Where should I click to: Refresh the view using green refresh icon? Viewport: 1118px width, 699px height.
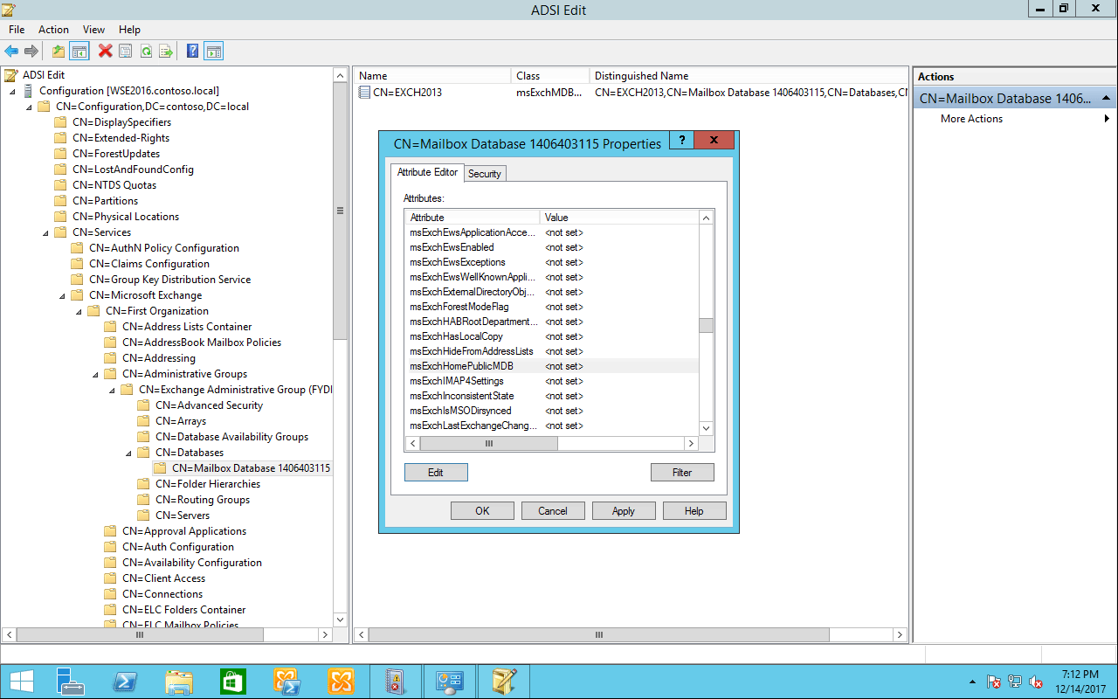(x=146, y=51)
